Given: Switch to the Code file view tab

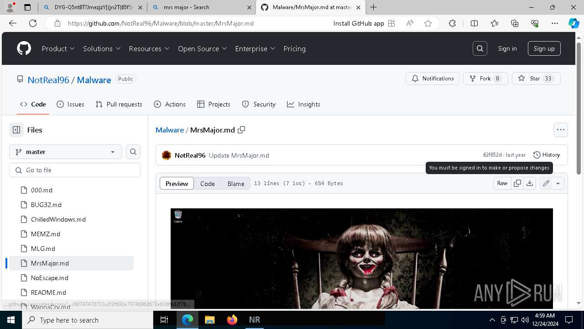Looking at the screenshot, I should 208,183.
